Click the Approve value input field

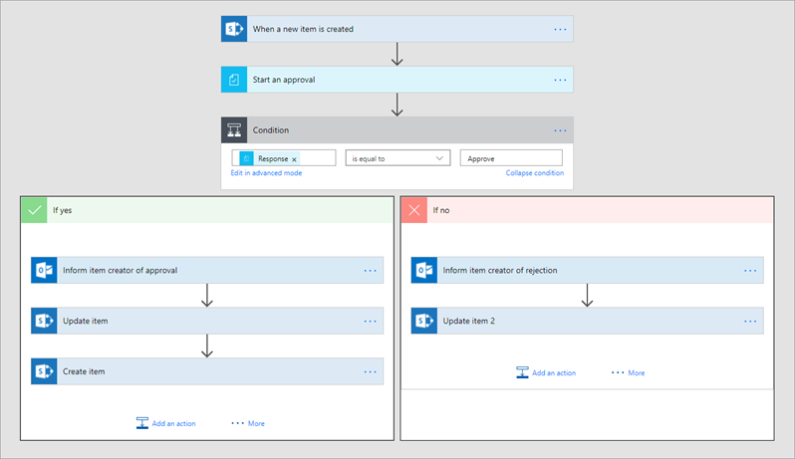[x=511, y=158]
